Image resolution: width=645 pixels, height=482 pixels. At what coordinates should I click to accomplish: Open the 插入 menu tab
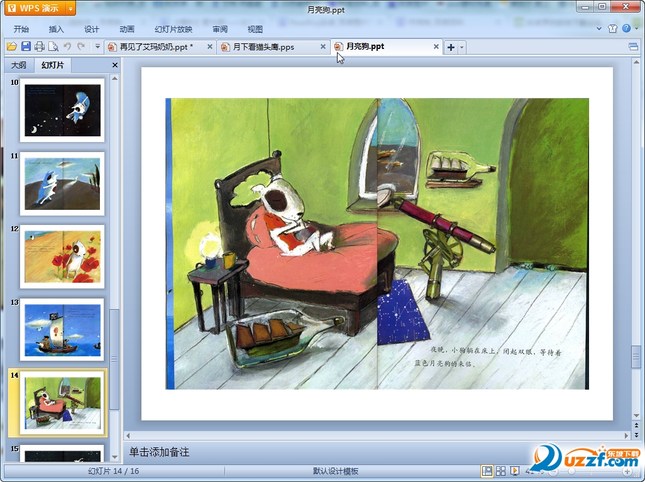pos(57,29)
